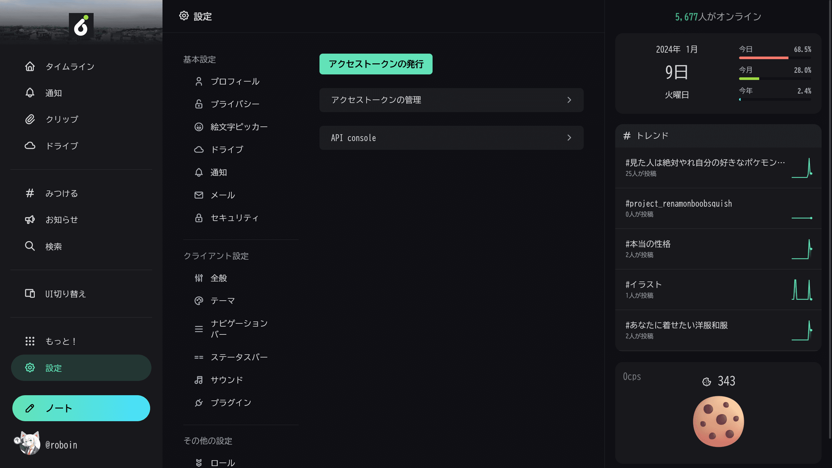Open 絵文字ピッカー settings page
832x468 pixels.
pyautogui.click(x=240, y=127)
